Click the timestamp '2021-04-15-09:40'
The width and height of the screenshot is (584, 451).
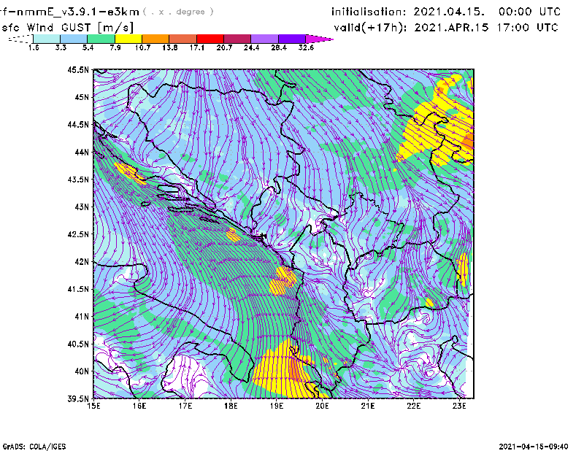(x=534, y=447)
